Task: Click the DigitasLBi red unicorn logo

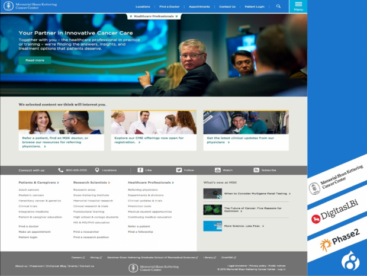Action: click(x=316, y=219)
